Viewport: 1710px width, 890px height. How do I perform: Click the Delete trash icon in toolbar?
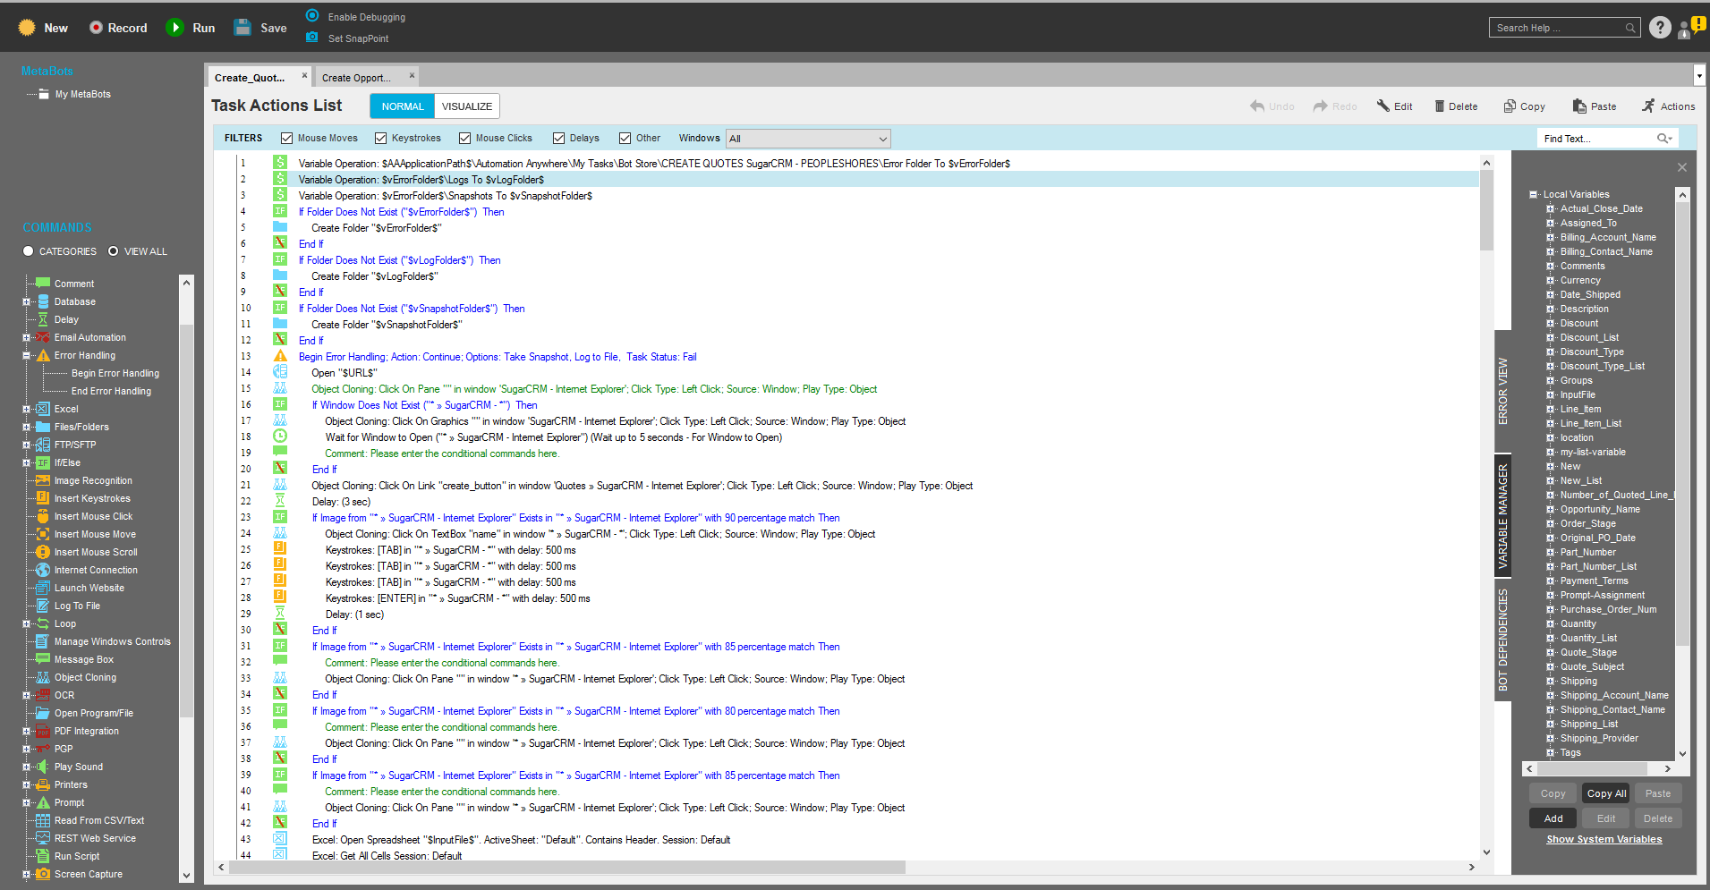1440,106
